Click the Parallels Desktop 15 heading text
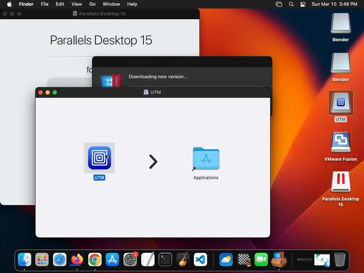This screenshot has width=364, height=273. point(101,40)
